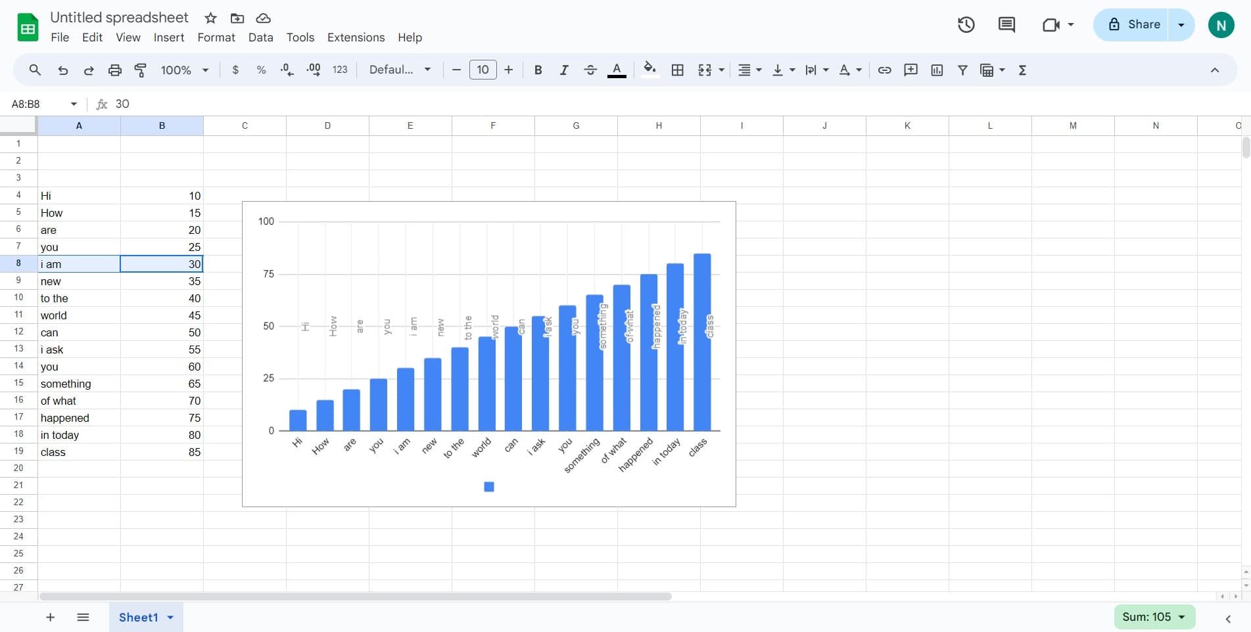This screenshot has height=632, width=1251.
Task: Format selection as currency
Action: coord(235,70)
